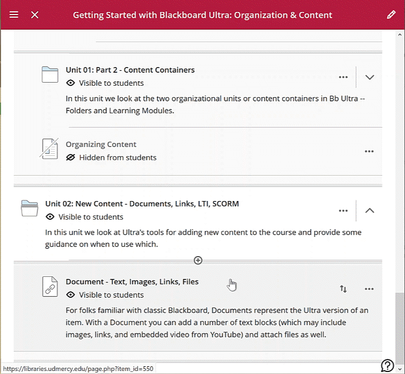
Task: Open more options for Unit 01: Part 2
Action: click(x=343, y=77)
